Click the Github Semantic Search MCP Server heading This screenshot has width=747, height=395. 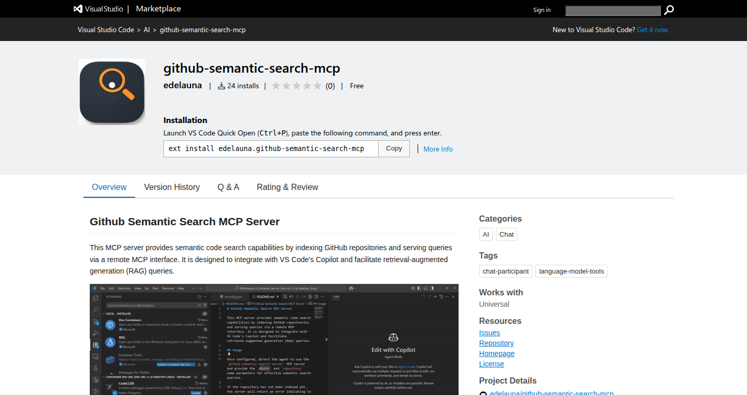tap(185, 222)
